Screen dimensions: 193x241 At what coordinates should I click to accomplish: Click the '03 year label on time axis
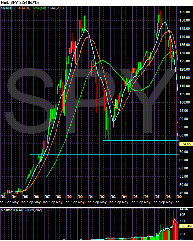click(x=113, y=197)
